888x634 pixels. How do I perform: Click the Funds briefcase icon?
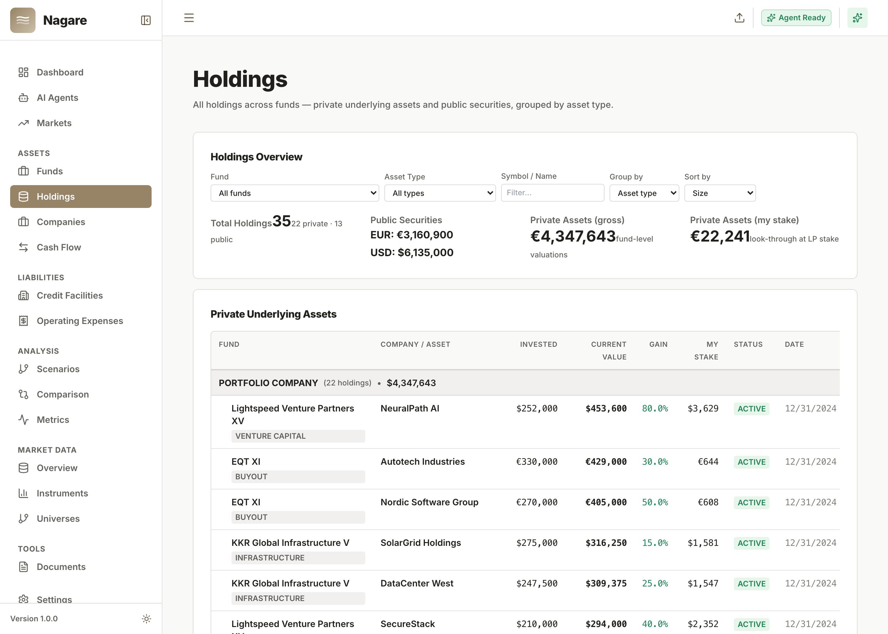tap(23, 171)
